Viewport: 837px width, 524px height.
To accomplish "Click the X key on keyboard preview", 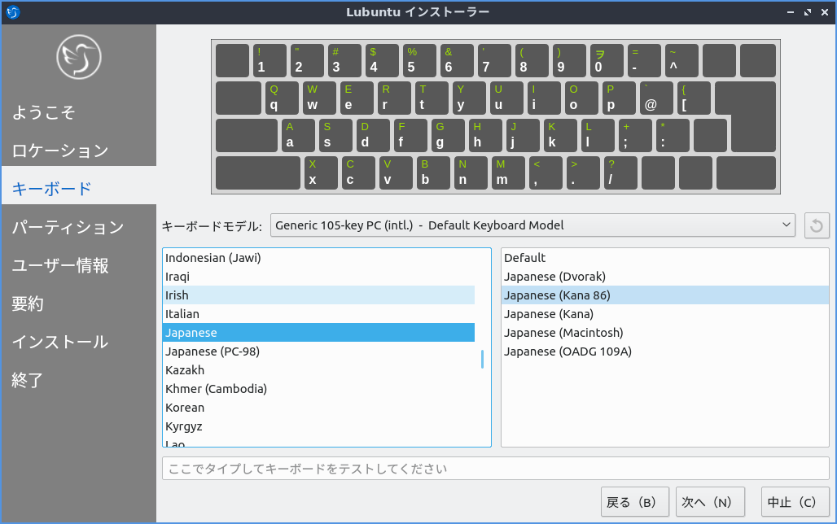I will (321, 172).
